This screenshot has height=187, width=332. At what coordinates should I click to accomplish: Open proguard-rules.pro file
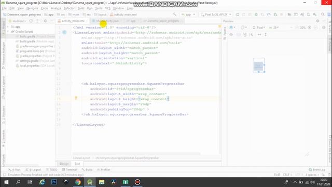pyautogui.click(x=35, y=51)
